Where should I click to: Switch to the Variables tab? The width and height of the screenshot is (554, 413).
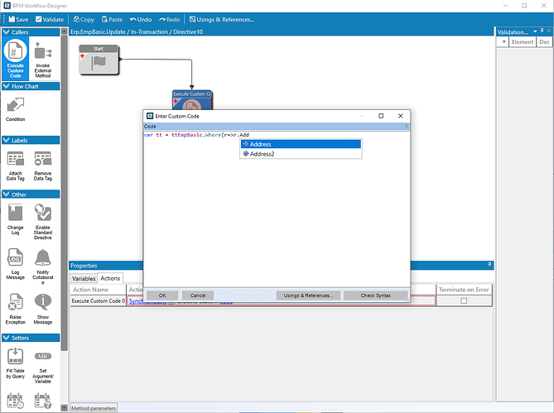(x=84, y=279)
